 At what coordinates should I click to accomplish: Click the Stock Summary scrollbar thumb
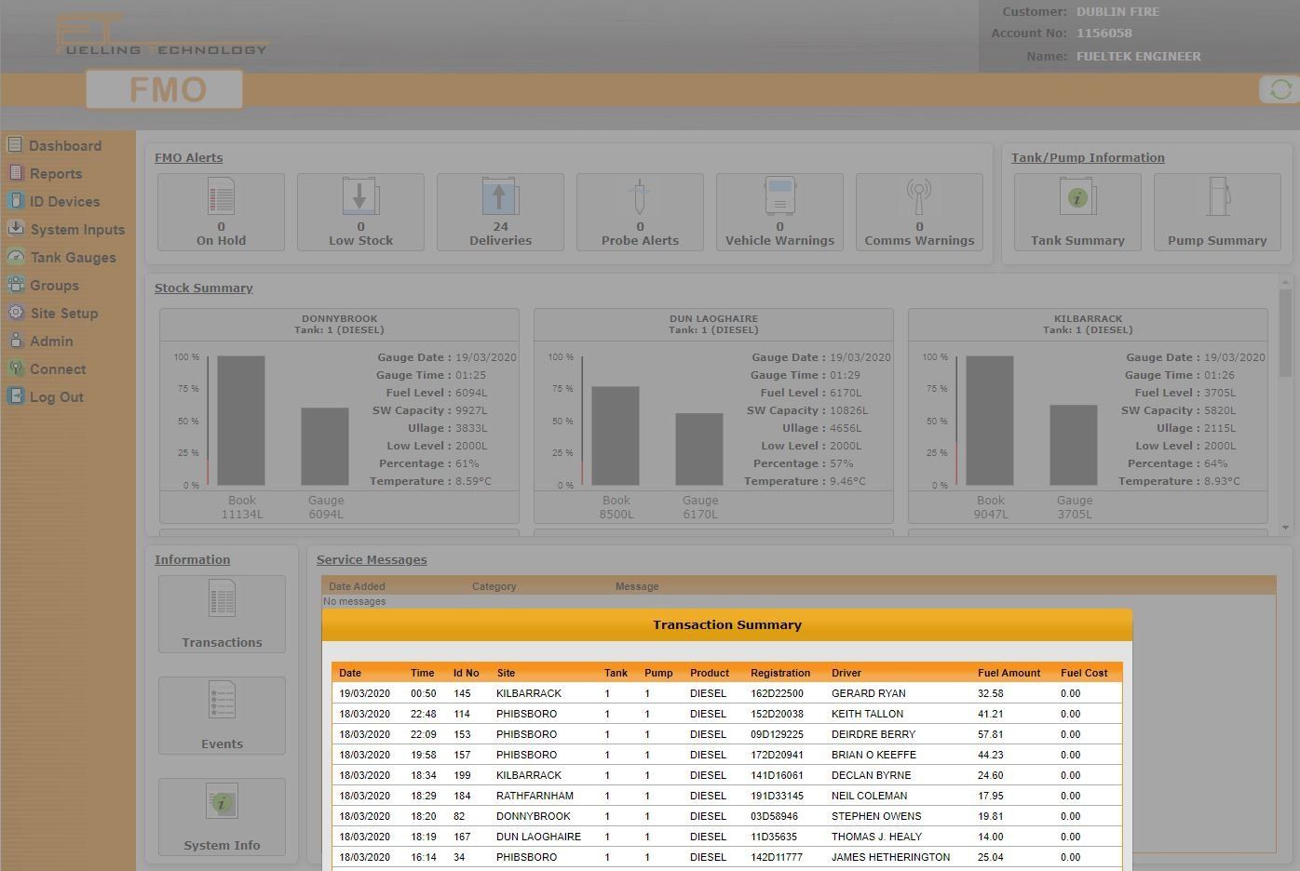point(1286,332)
